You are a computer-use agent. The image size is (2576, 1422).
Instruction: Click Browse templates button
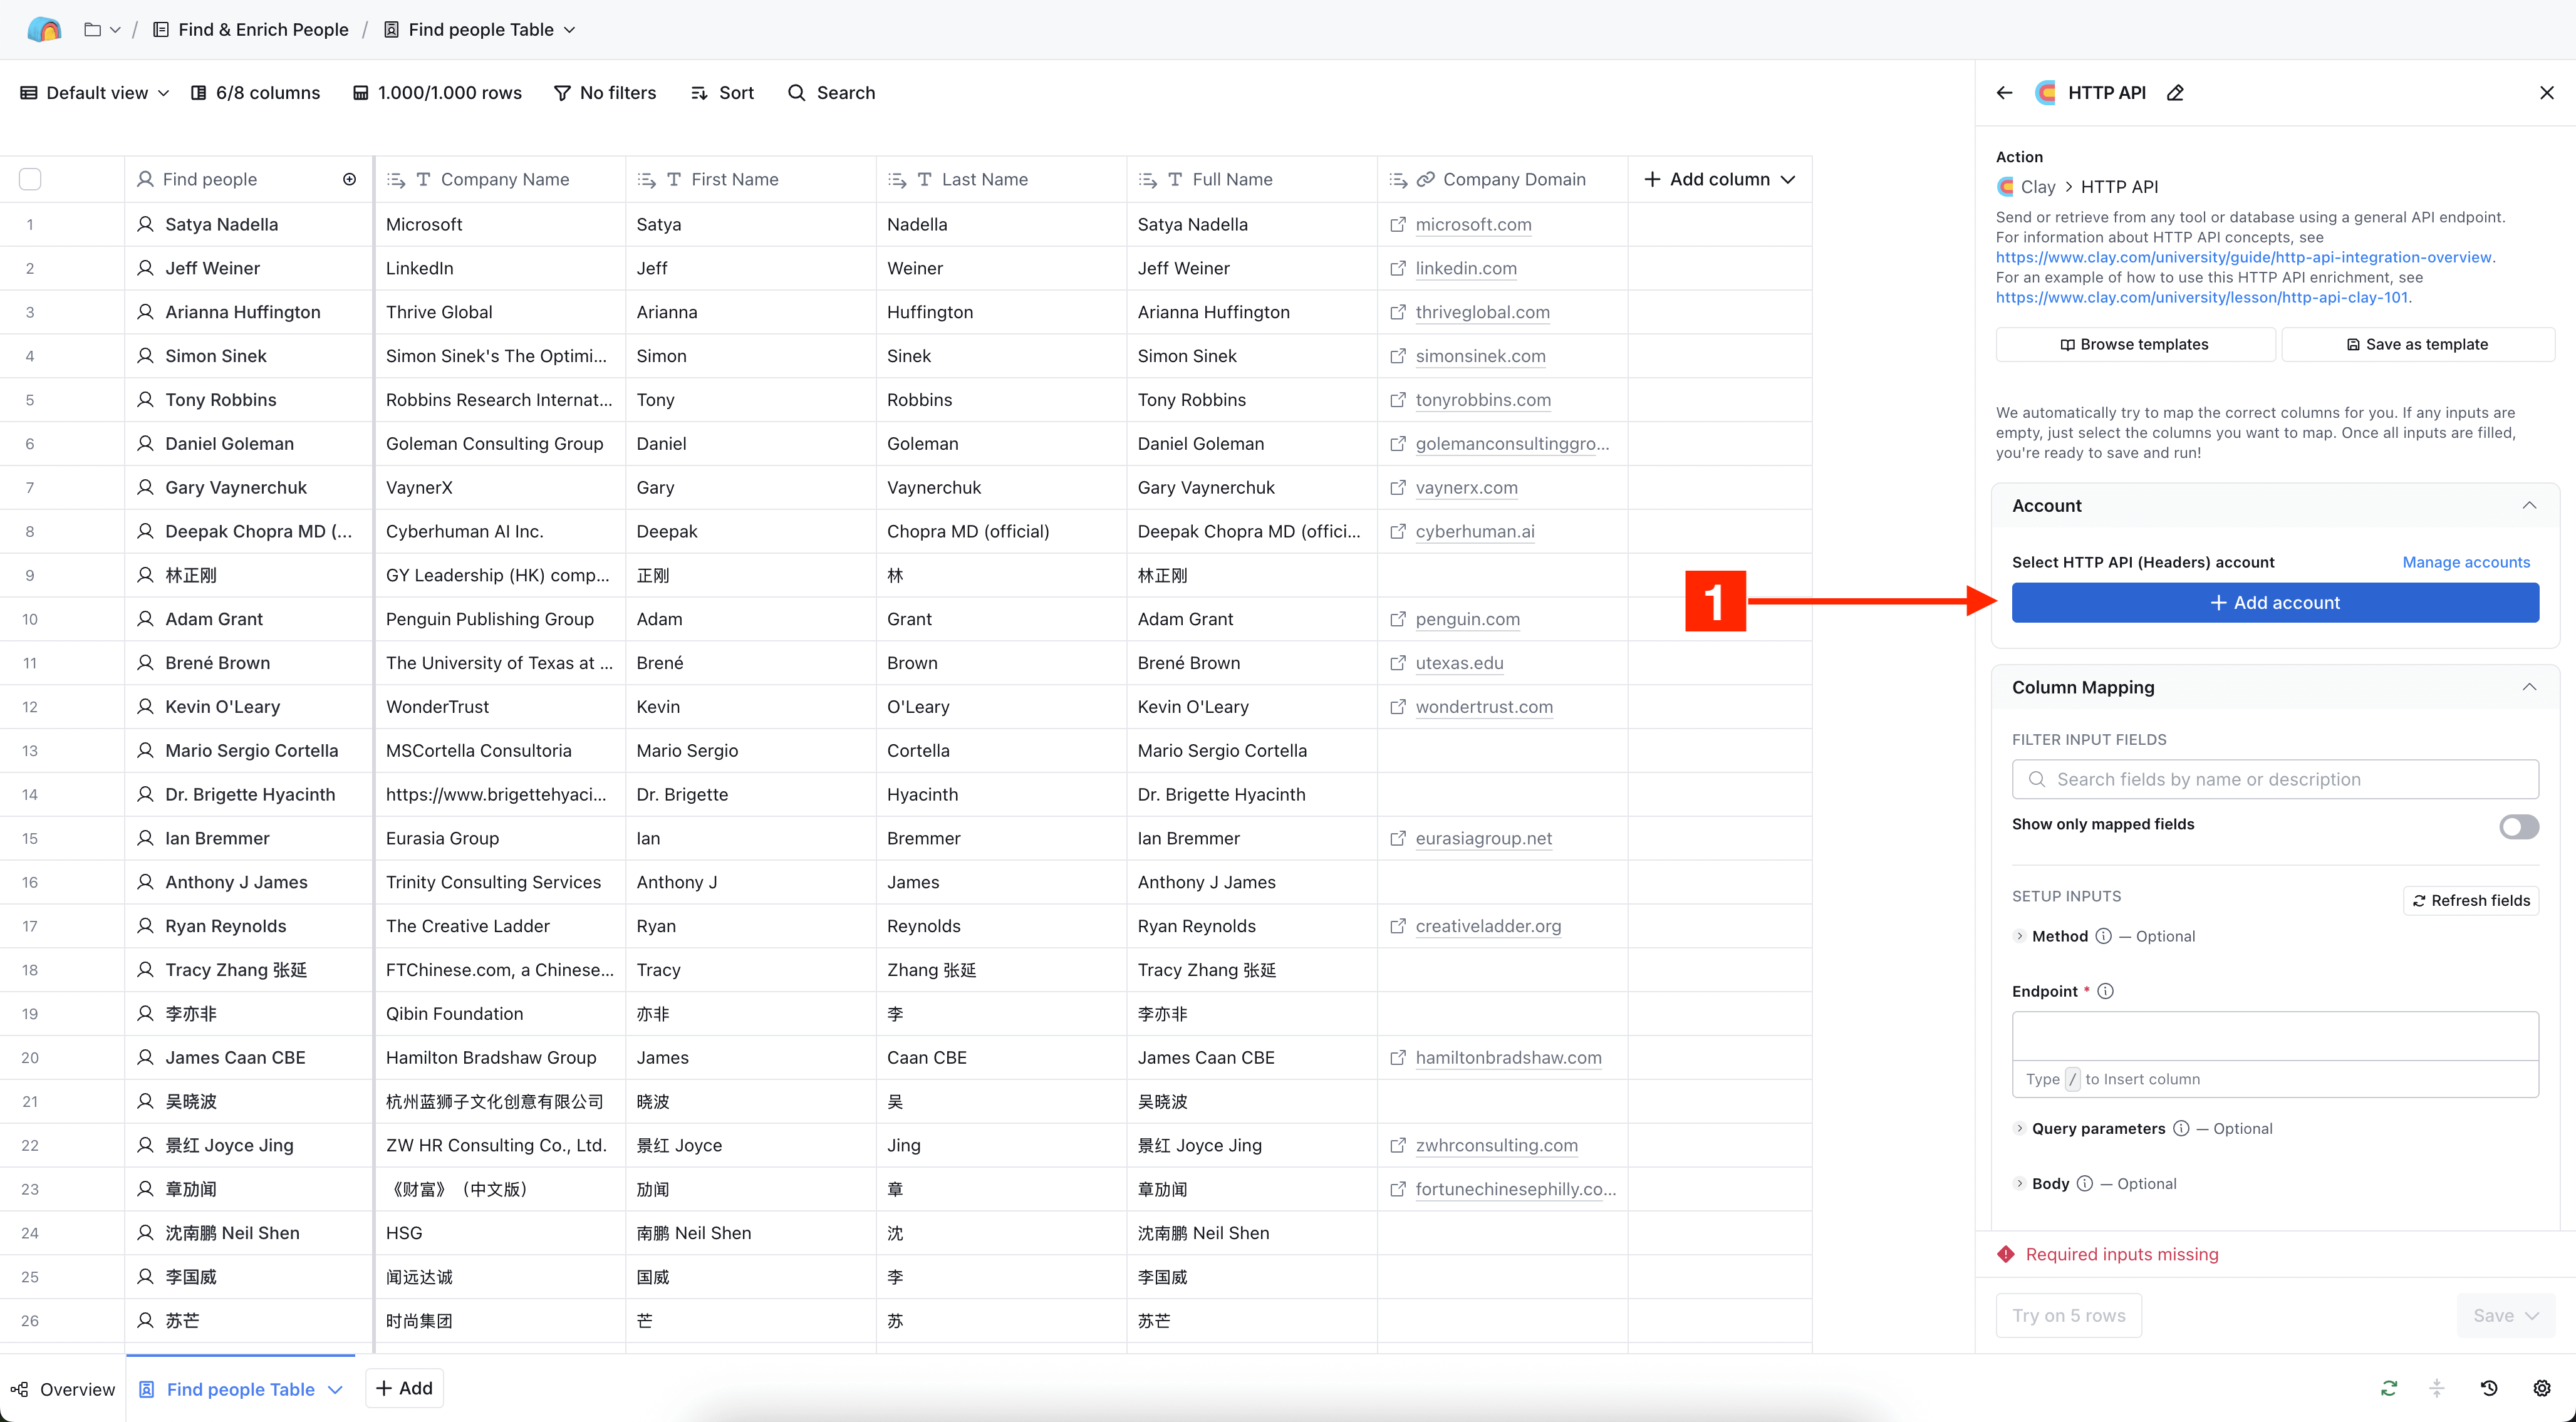[x=2135, y=344]
